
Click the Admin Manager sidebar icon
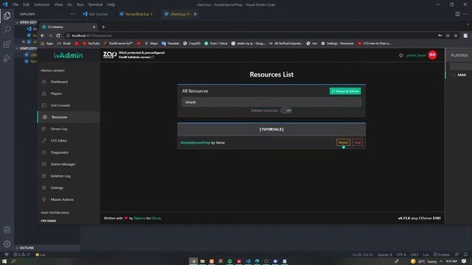tap(44, 164)
